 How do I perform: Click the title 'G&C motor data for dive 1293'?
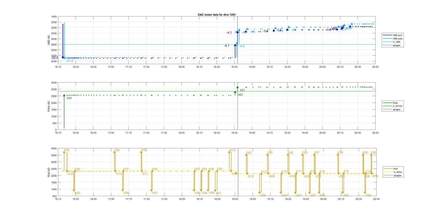217,15
